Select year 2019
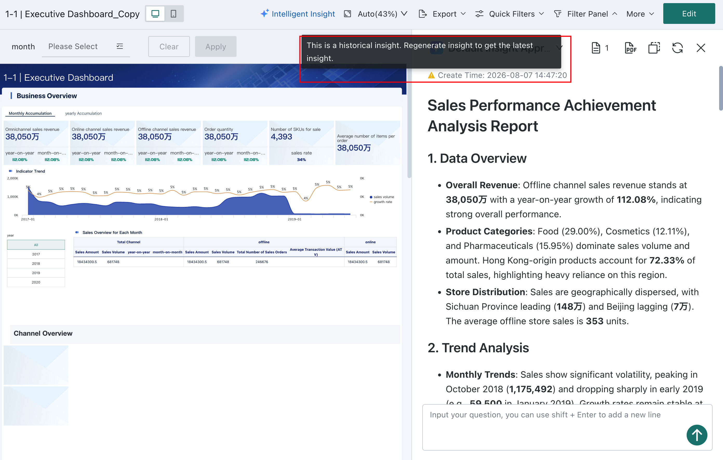723x460 pixels. [36, 273]
